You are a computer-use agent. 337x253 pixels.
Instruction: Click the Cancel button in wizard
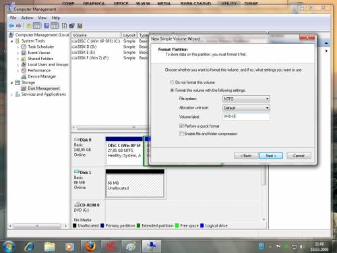(x=299, y=156)
